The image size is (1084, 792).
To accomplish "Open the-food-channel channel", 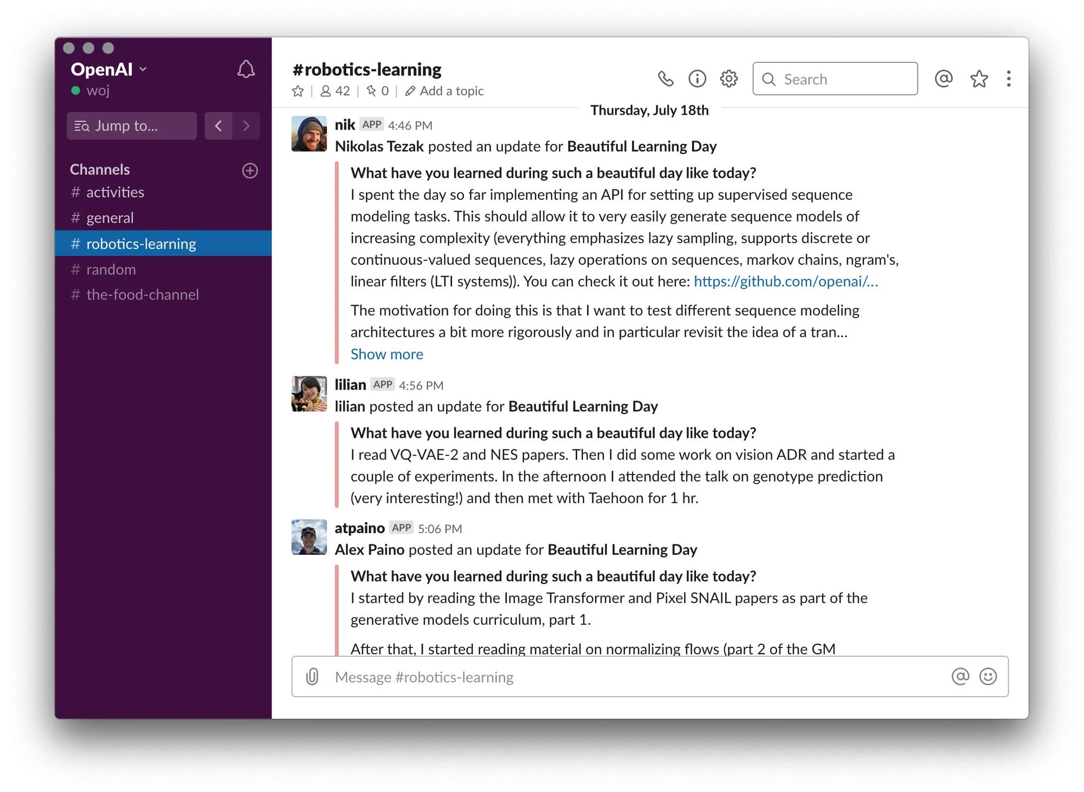I will click(x=163, y=295).
